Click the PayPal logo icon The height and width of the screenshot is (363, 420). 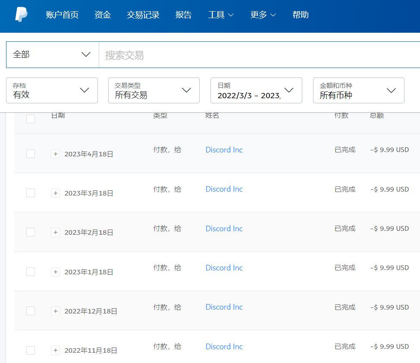click(21, 14)
